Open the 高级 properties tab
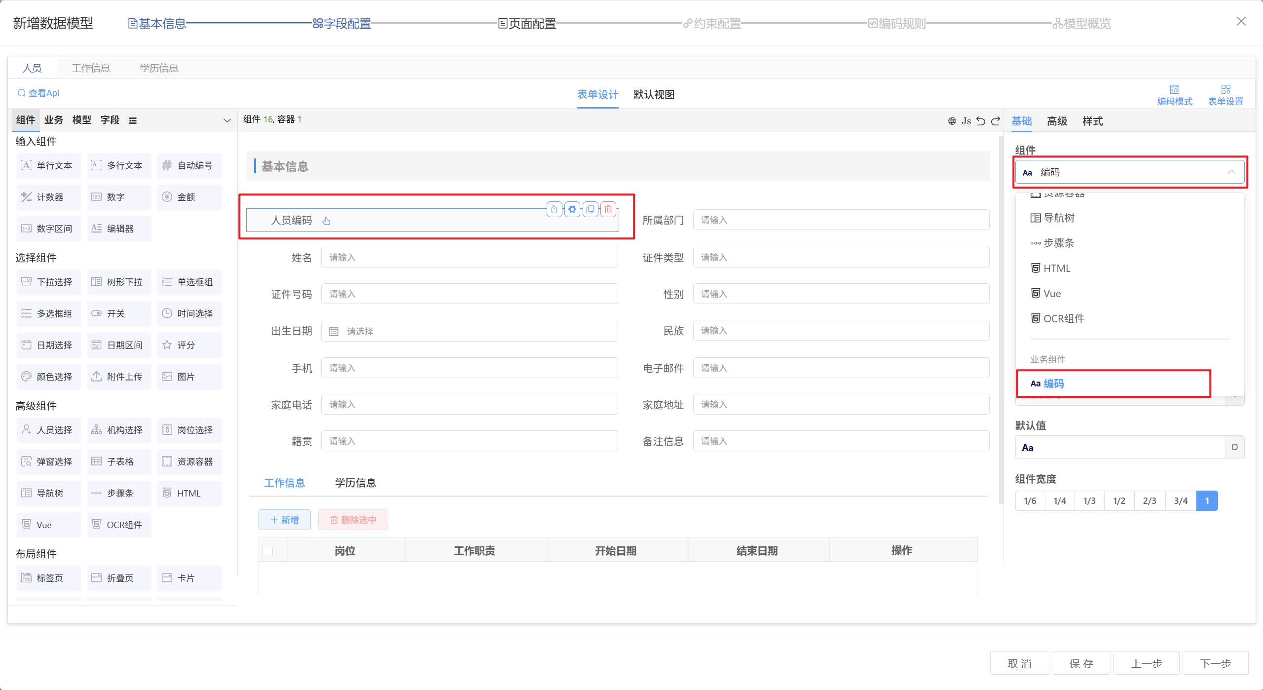Screen dimensions: 1263x690 point(1057,121)
